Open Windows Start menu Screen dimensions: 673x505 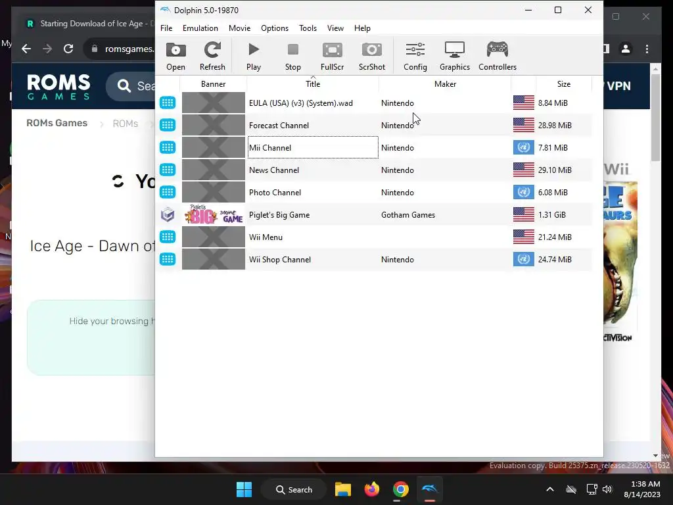click(x=244, y=489)
